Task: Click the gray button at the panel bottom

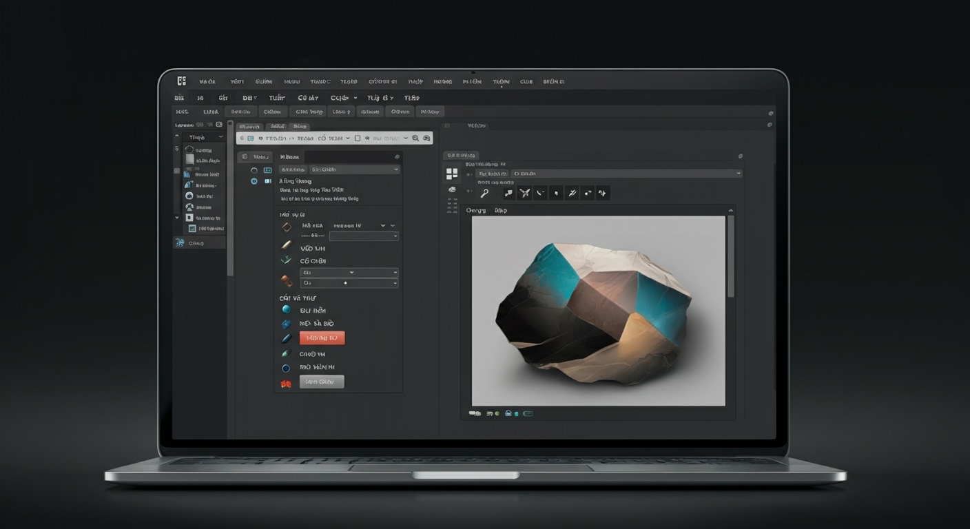Action: [322, 381]
